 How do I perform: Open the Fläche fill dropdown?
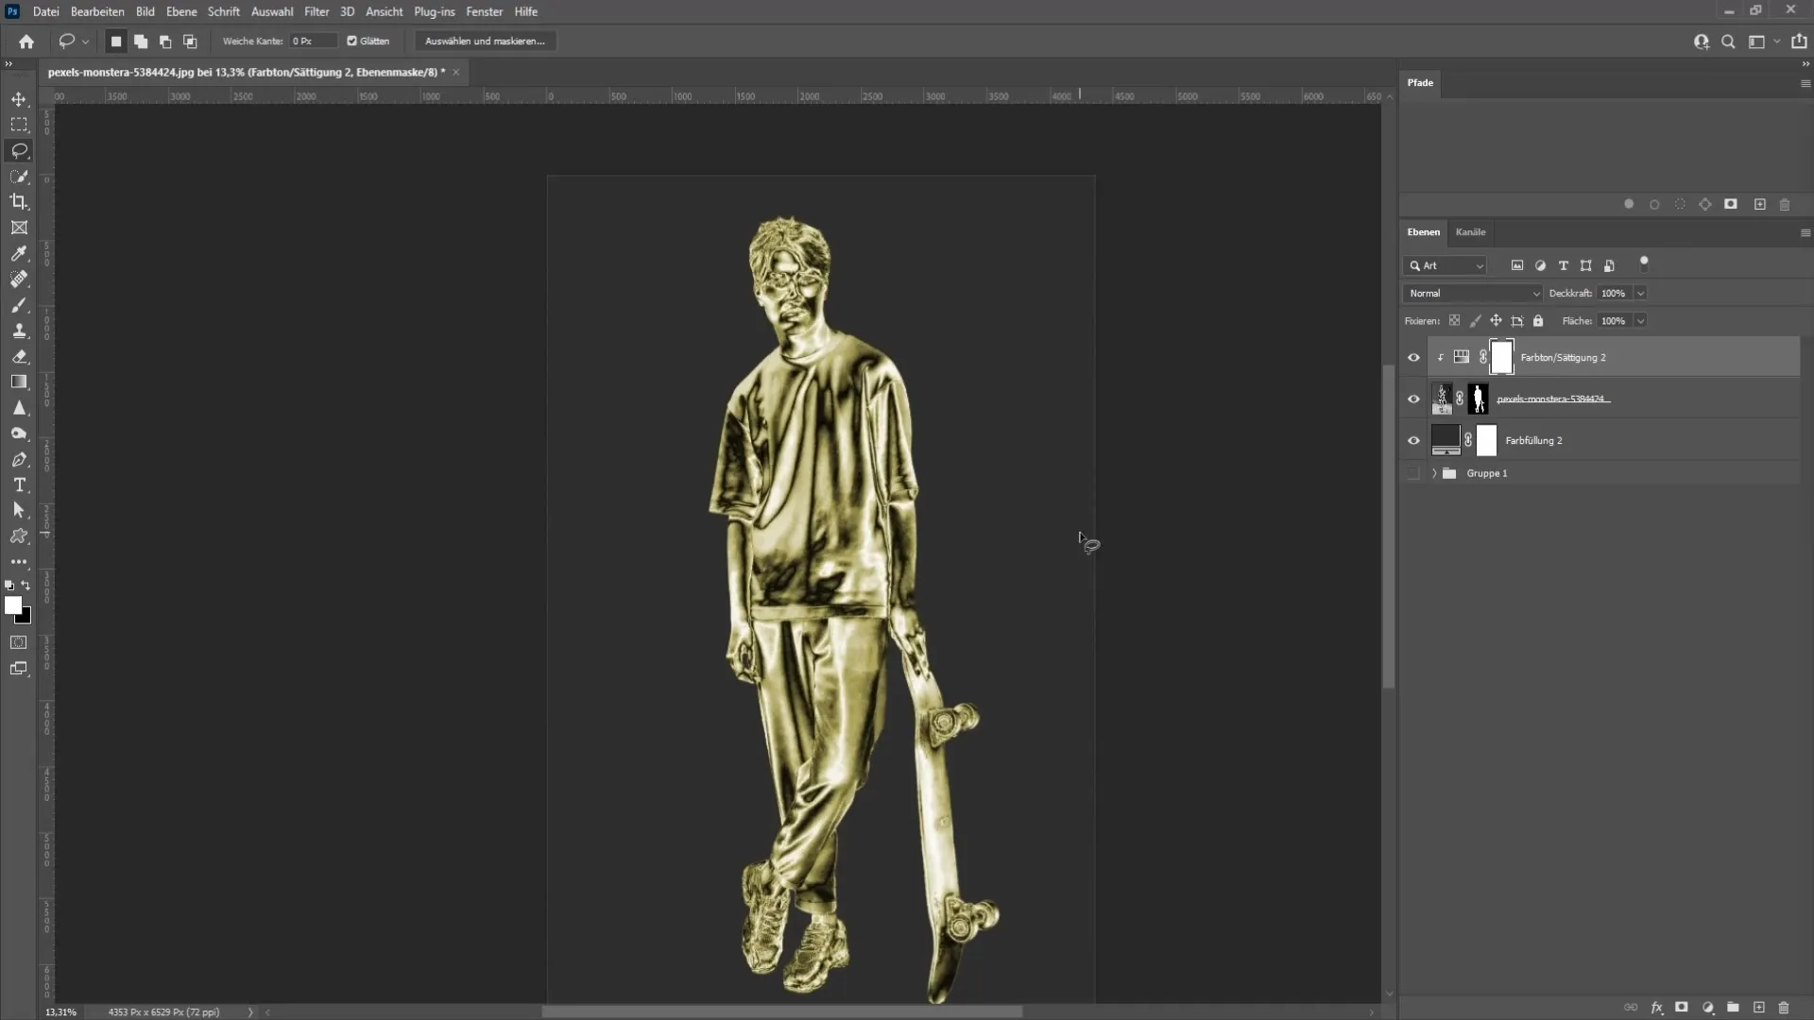[x=1642, y=321]
